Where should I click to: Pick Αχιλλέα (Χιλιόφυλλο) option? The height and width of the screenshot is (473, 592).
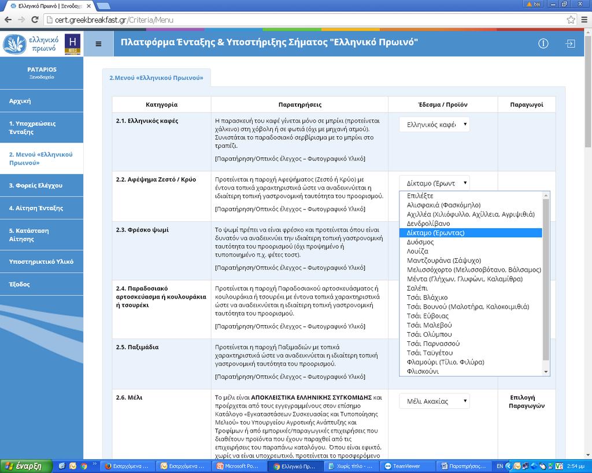(x=471, y=214)
